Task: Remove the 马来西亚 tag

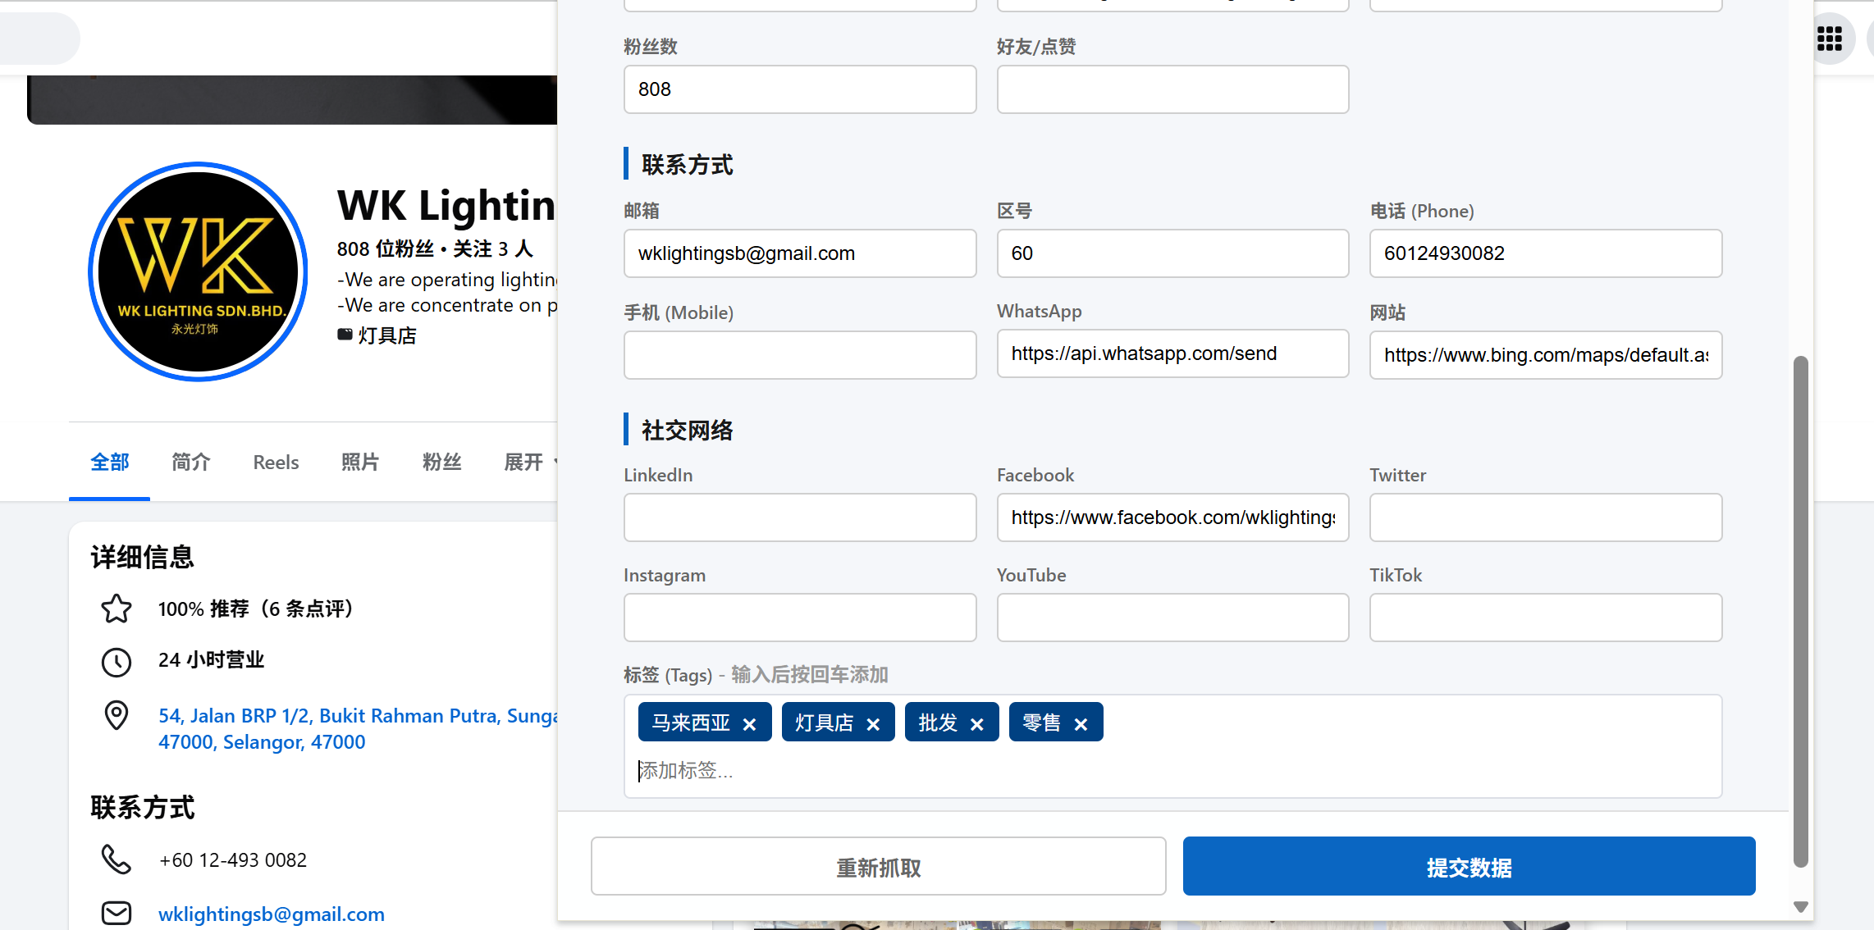Action: [x=749, y=724]
